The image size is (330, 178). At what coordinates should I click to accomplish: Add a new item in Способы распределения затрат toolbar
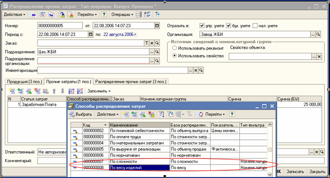[x=126, y=115]
